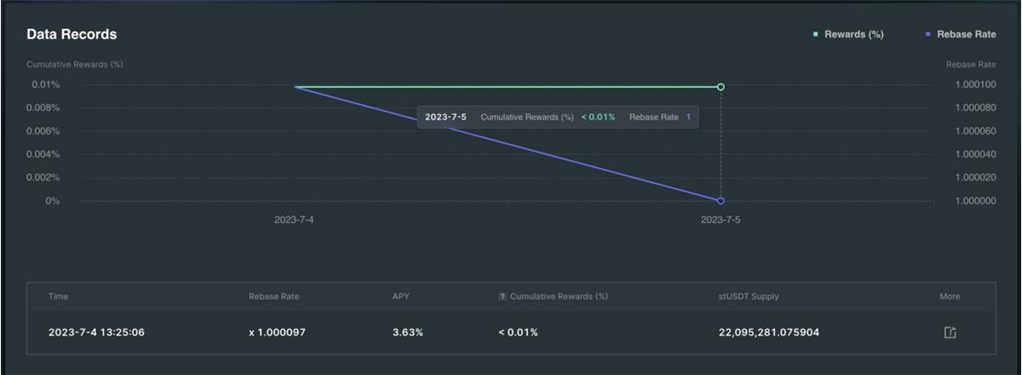
Task: Toggle the Rewards (%) series legend label
Action: coord(853,35)
